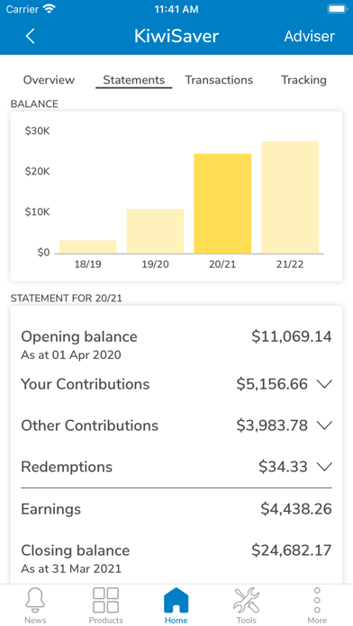The width and height of the screenshot is (353, 626).
Task: Open the News bell icon
Action: [35, 600]
